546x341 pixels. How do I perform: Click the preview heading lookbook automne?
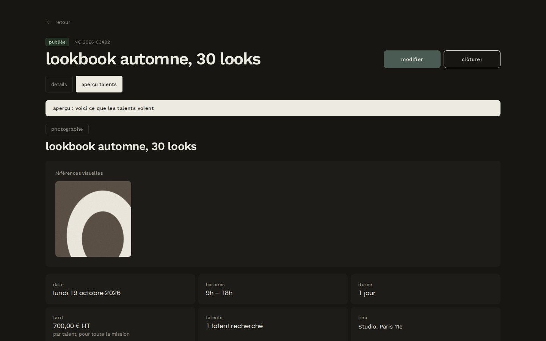pos(121,146)
